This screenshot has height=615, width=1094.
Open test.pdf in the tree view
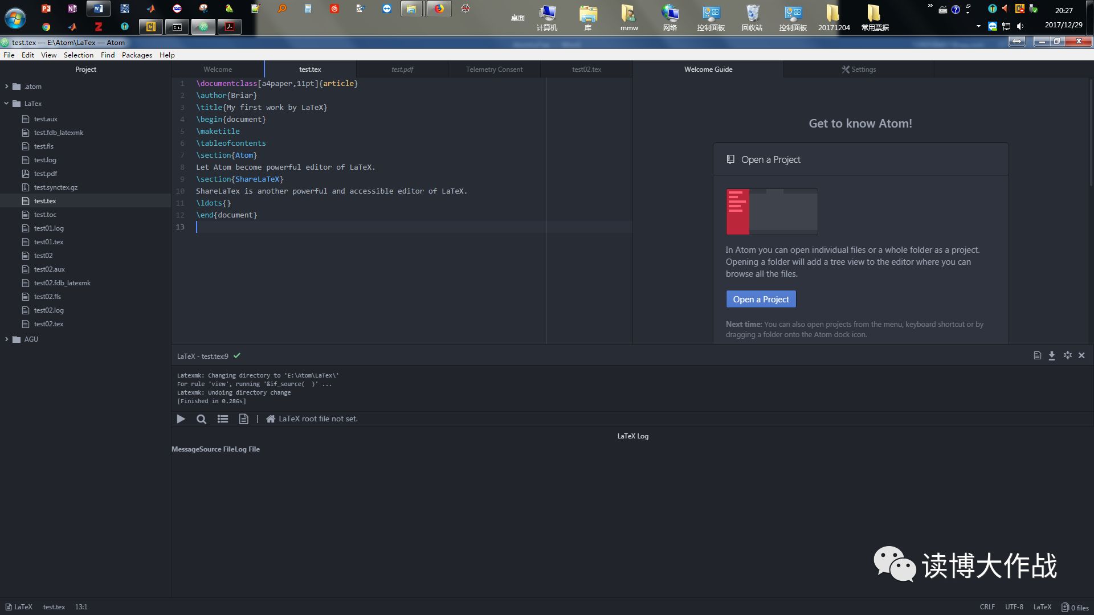[x=46, y=174]
